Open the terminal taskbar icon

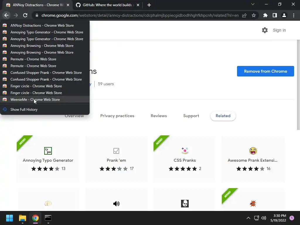point(48,218)
